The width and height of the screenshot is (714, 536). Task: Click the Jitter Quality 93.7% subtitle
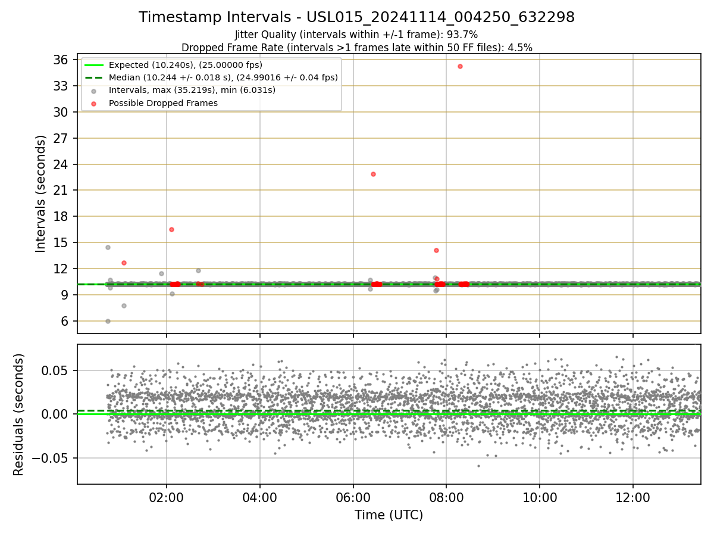[356, 35]
